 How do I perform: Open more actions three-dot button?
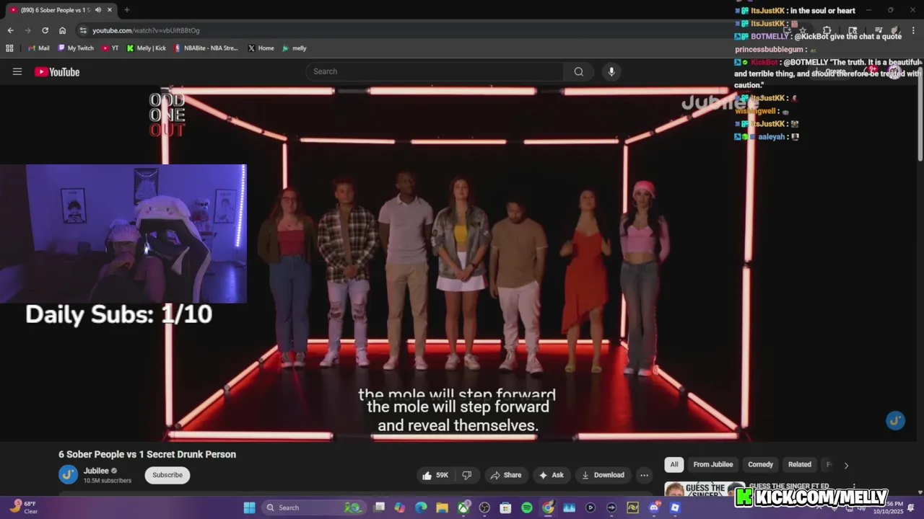pos(644,475)
